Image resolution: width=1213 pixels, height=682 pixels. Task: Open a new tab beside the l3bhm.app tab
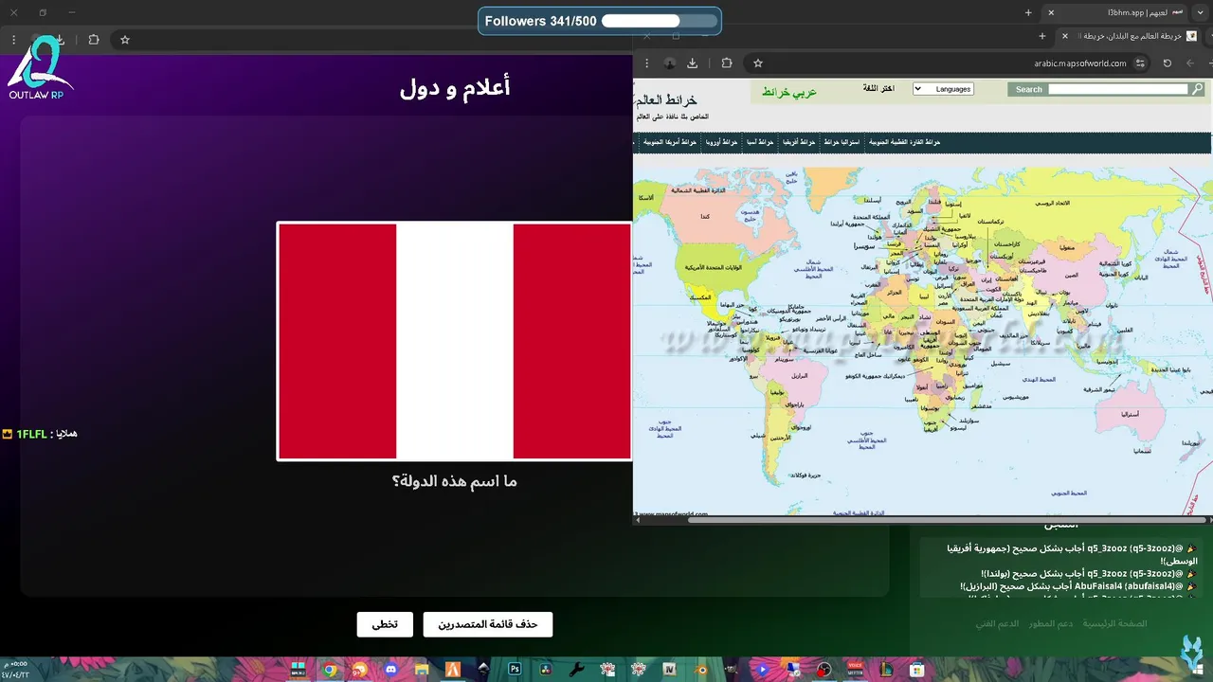coord(1028,12)
